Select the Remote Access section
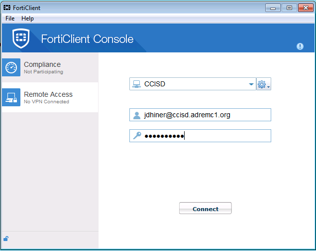The width and height of the screenshot is (316, 251). 50,97
